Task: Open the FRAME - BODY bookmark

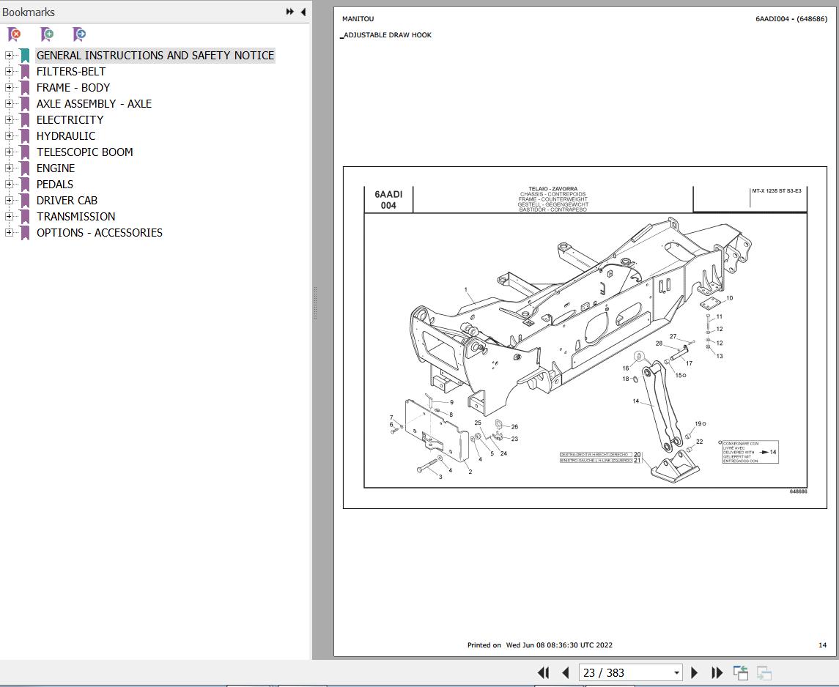Action: (73, 88)
